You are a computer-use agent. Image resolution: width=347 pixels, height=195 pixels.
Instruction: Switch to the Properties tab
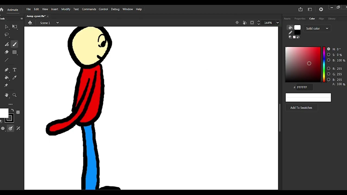click(x=300, y=19)
